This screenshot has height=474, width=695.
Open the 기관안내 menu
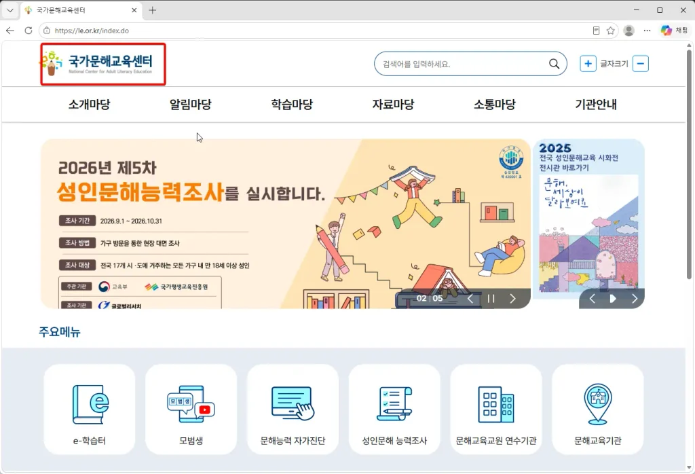coord(596,105)
